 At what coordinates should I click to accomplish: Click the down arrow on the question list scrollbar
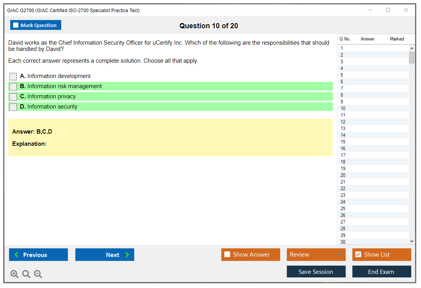(412, 241)
